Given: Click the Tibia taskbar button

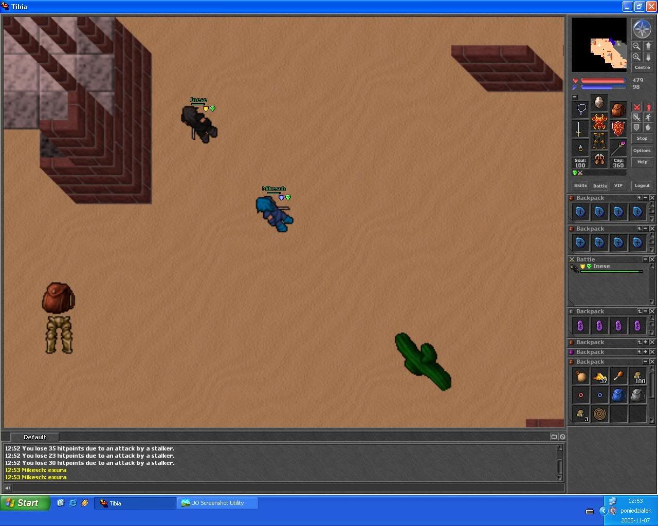Looking at the screenshot, I should click(x=135, y=503).
